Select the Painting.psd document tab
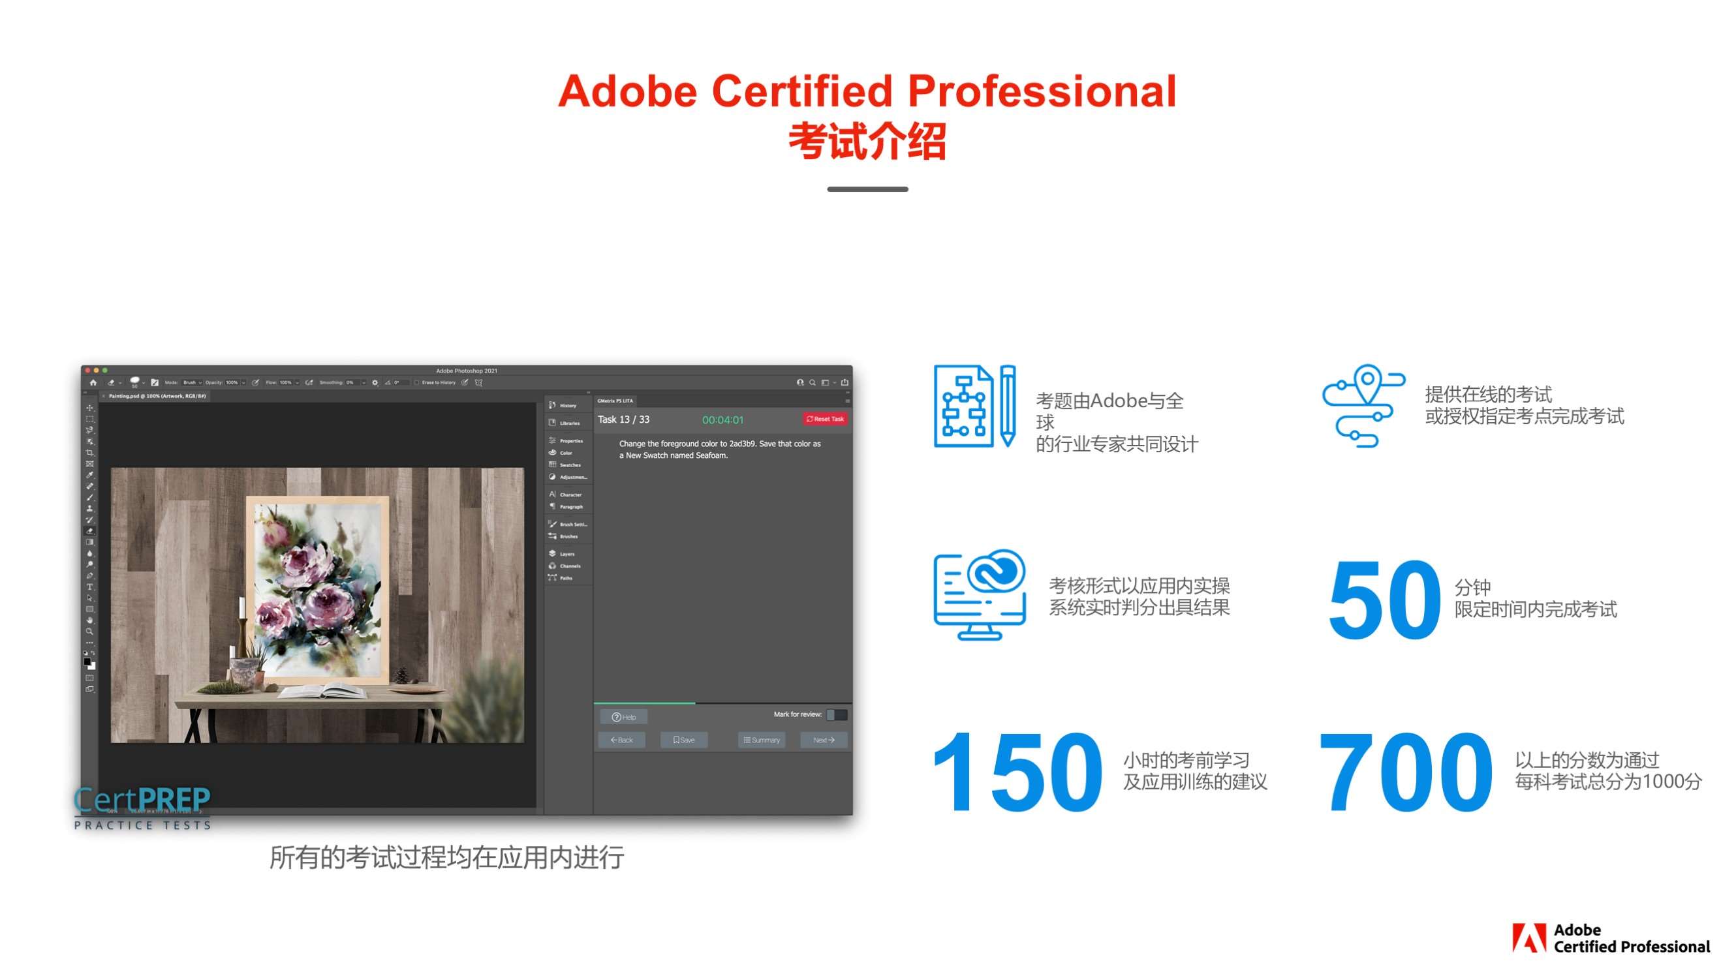The width and height of the screenshot is (1736, 976). click(x=157, y=396)
